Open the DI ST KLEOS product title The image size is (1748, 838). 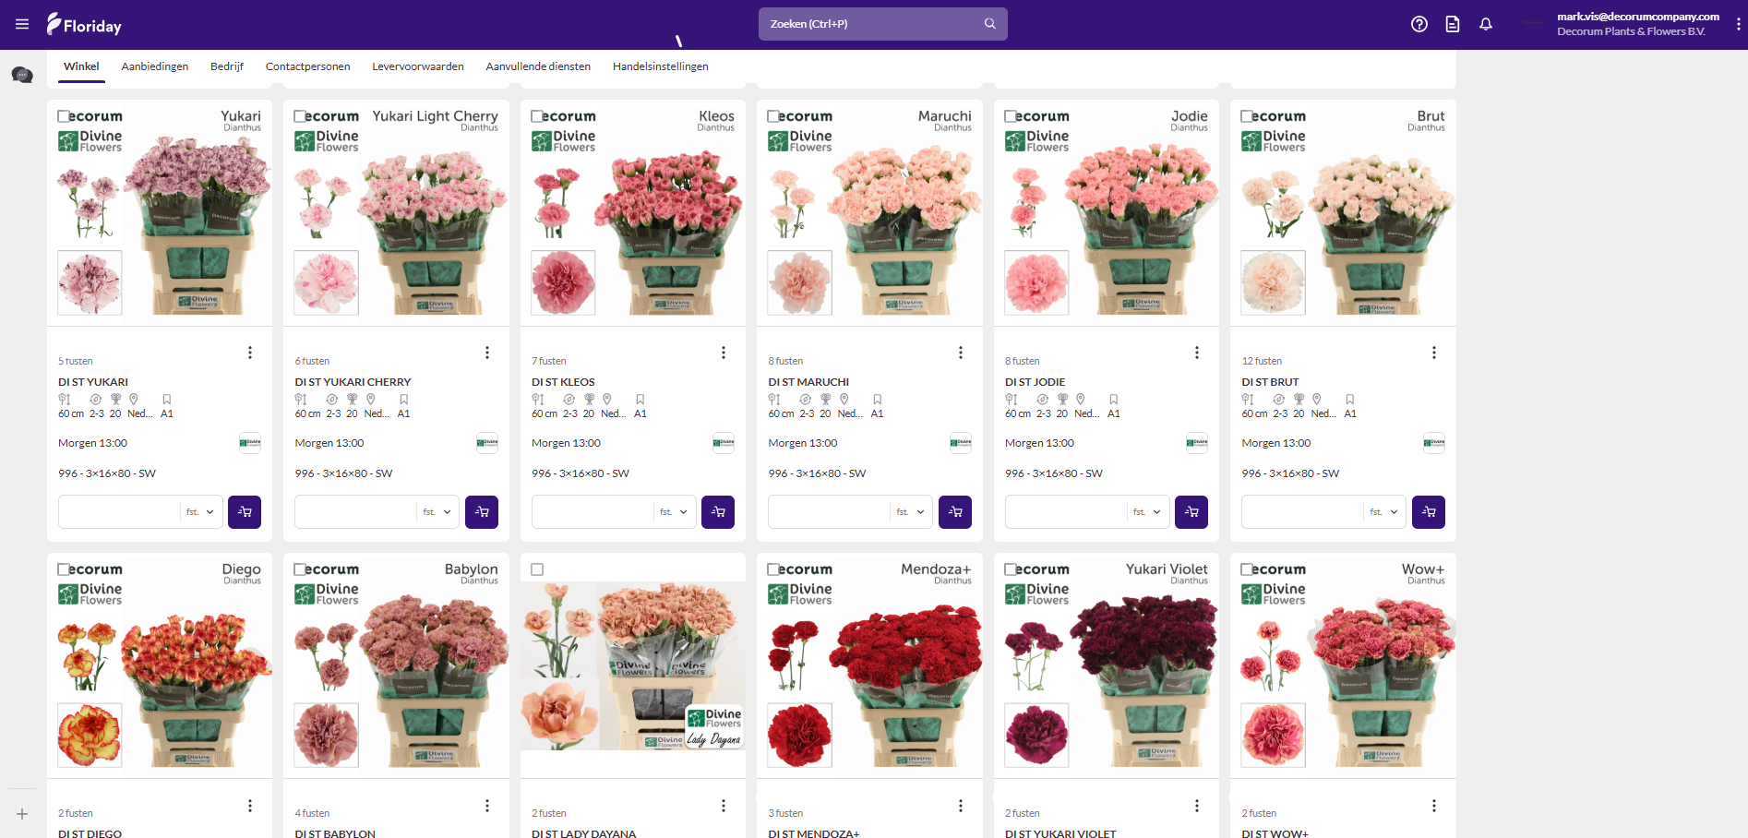563,382
